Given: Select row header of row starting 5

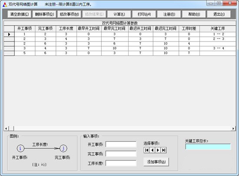Looking at the screenshot, I should pyautogui.click(x=9, y=53).
